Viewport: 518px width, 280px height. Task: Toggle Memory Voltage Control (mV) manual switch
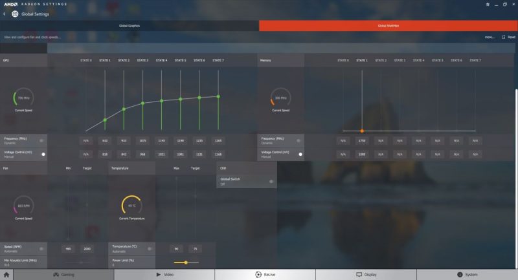click(300, 154)
